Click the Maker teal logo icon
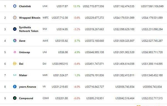 (x=15, y=75)
